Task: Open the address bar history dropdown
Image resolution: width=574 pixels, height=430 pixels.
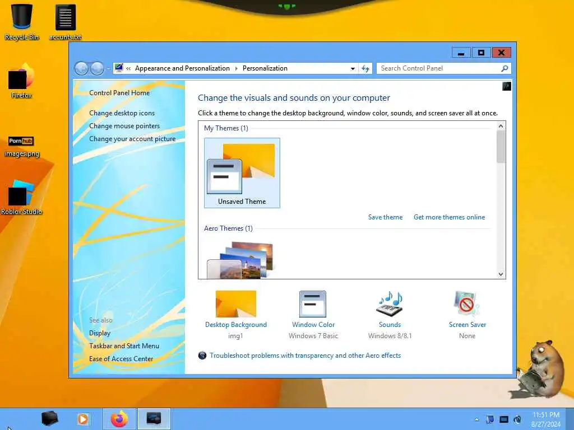Action: (353, 68)
